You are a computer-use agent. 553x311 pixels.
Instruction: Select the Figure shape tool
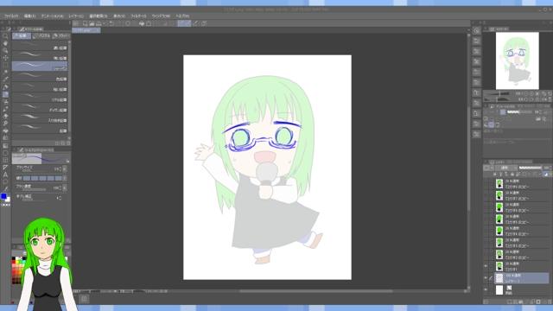[x=5, y=153]
